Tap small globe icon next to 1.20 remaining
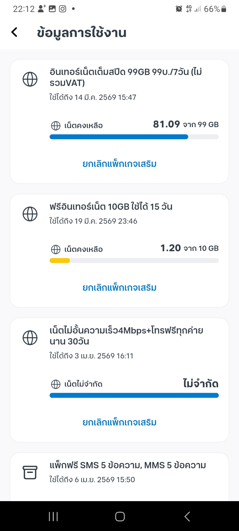 (55, 250)
